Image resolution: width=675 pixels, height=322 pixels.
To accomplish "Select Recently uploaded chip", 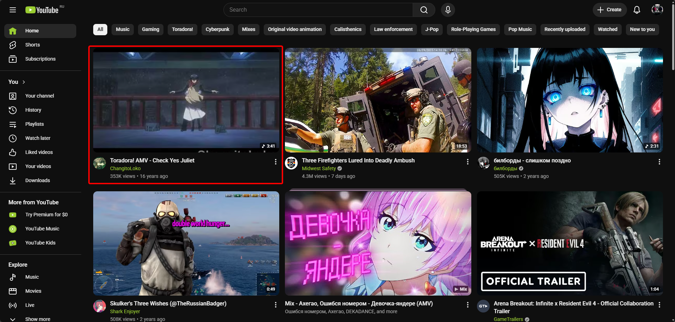I will click(x=565, y=30).
